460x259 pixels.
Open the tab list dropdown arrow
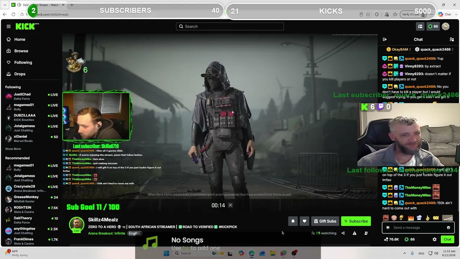[5, 5]
